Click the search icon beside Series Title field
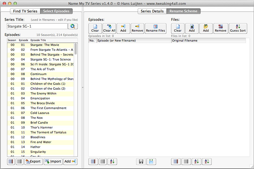 click(73, 26)
